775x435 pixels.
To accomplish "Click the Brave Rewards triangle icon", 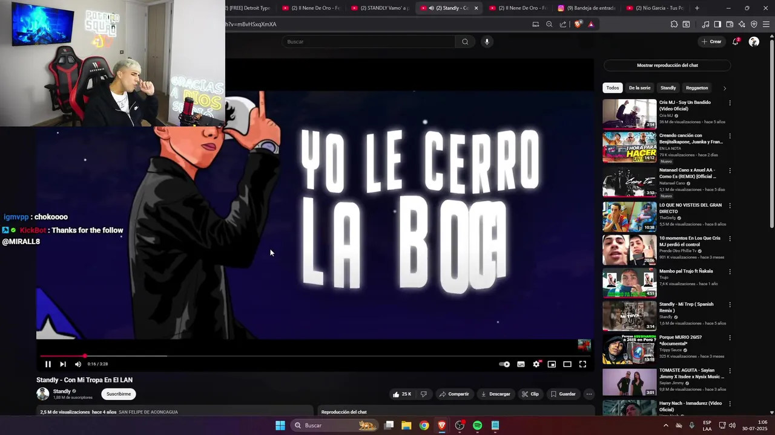I will pos(591,24).
